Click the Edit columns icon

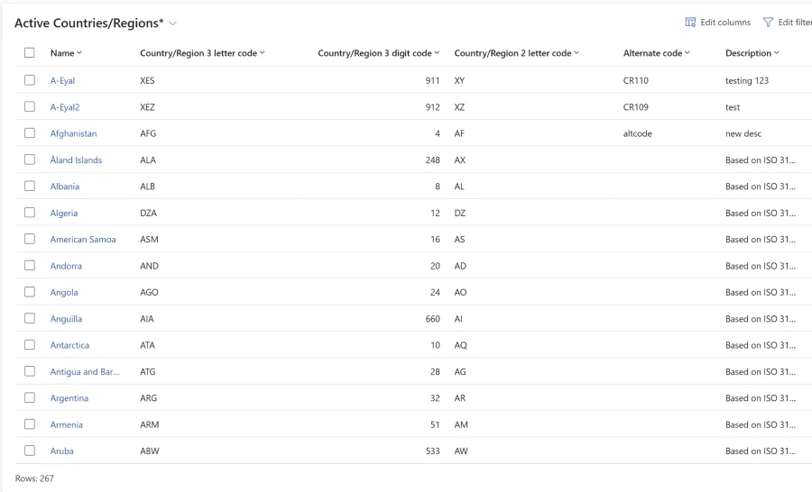(690, 23)
